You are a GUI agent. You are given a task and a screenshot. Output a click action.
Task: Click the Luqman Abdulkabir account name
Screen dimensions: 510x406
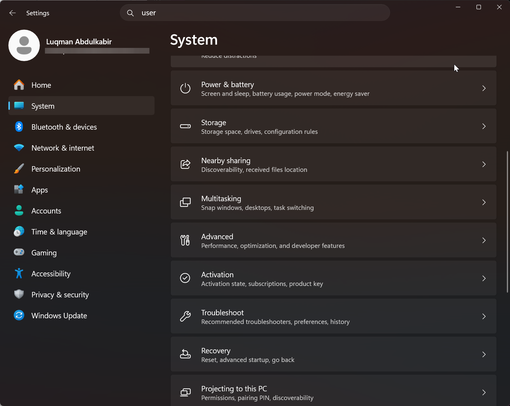click(x=79, y=42)
